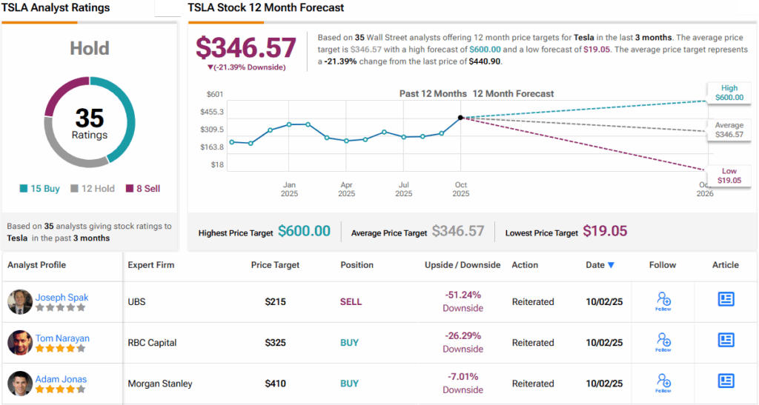
Task: Open Adam Jonas analyst profile link
Action: coord(61,379)
